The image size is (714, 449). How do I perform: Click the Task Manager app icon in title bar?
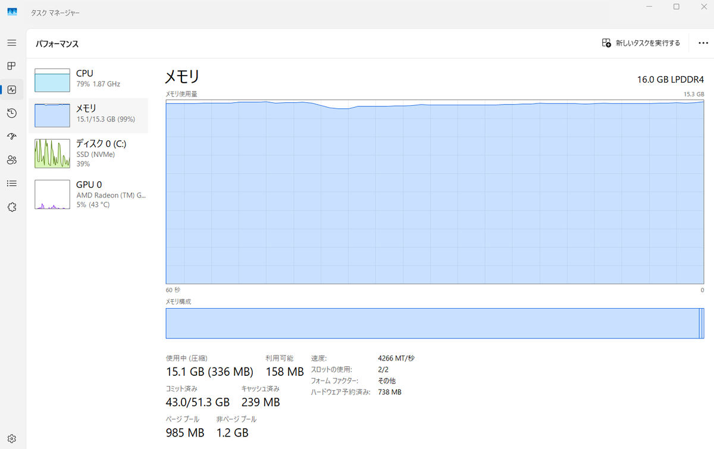click(x=12, y=12)
